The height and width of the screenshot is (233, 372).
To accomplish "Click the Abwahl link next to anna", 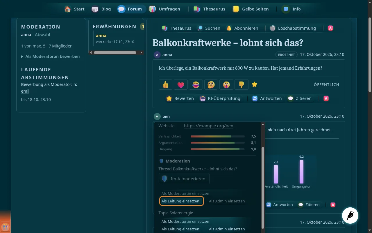I will click(42, 35).
